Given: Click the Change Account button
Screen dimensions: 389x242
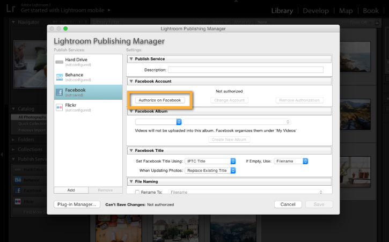Looking at the screenshot, I should click(x=229, y=100).
